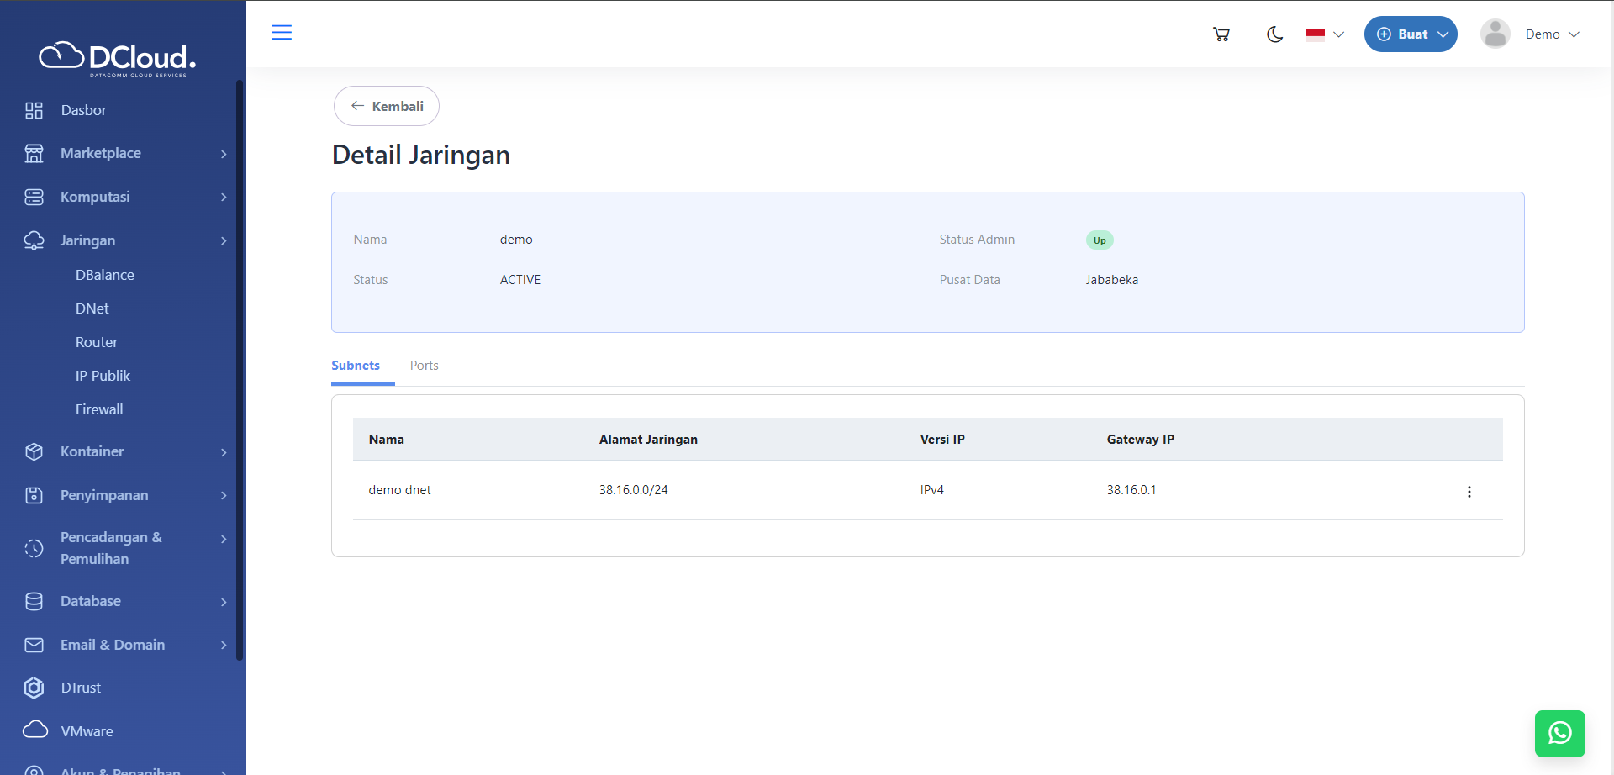
Task: Click the DCloud logo
Action: coord(118,58)
